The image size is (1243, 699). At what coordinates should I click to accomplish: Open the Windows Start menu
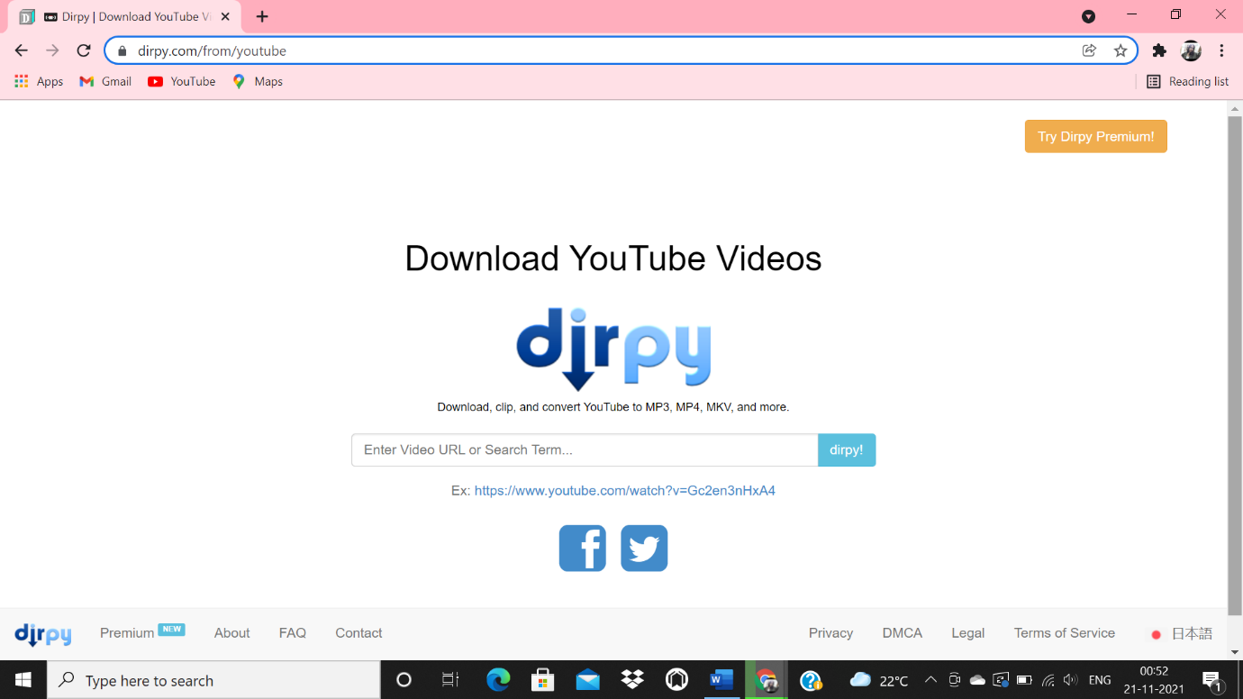(23, 680)
